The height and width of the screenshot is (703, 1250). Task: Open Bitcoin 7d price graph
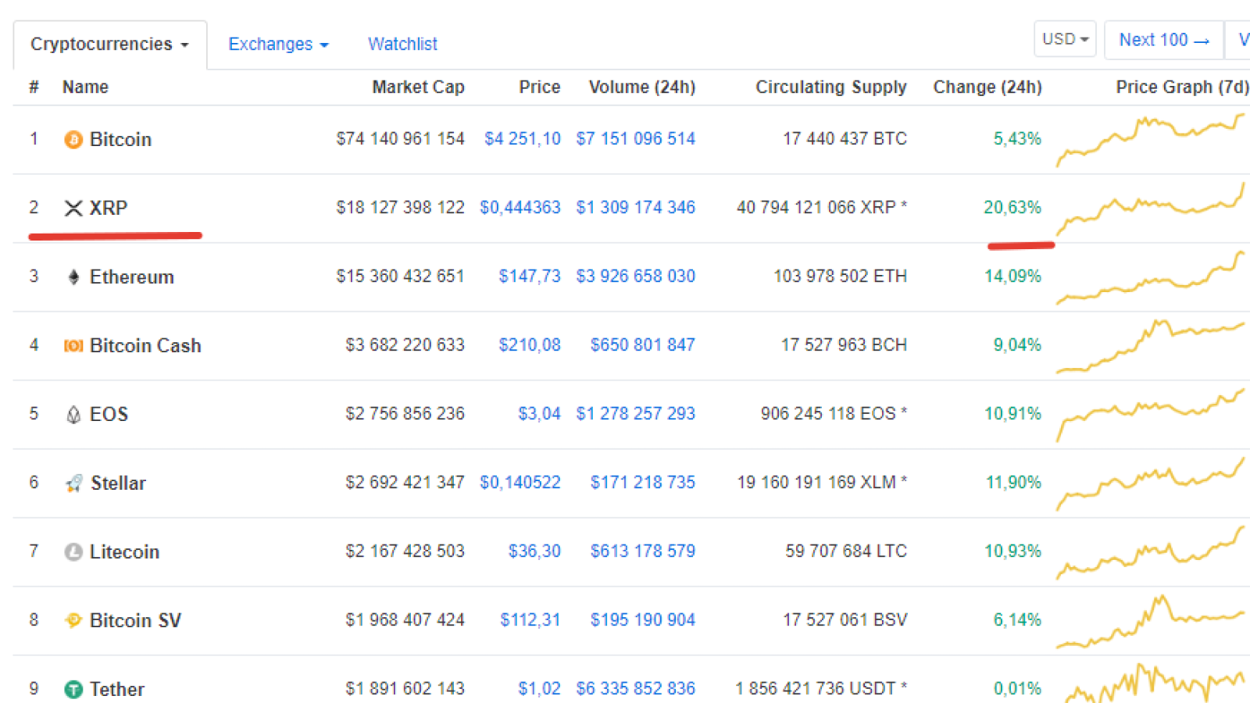click(x=1150, y=140)
